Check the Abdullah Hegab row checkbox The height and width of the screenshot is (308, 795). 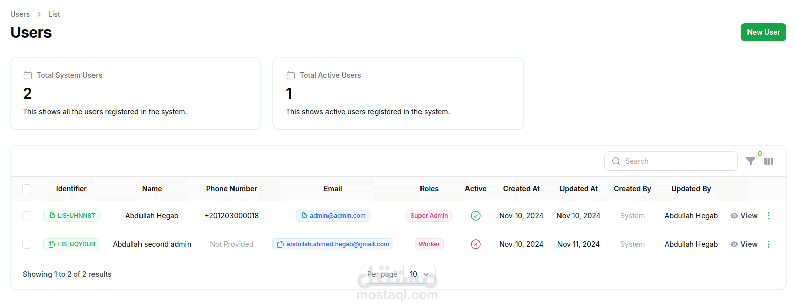point(27,216)
